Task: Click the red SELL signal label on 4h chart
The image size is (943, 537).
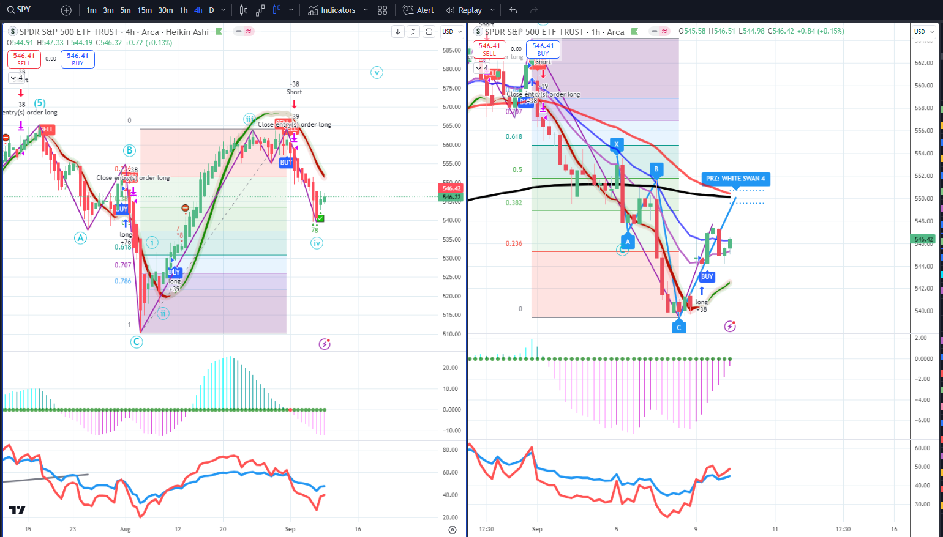Action: 47,129
